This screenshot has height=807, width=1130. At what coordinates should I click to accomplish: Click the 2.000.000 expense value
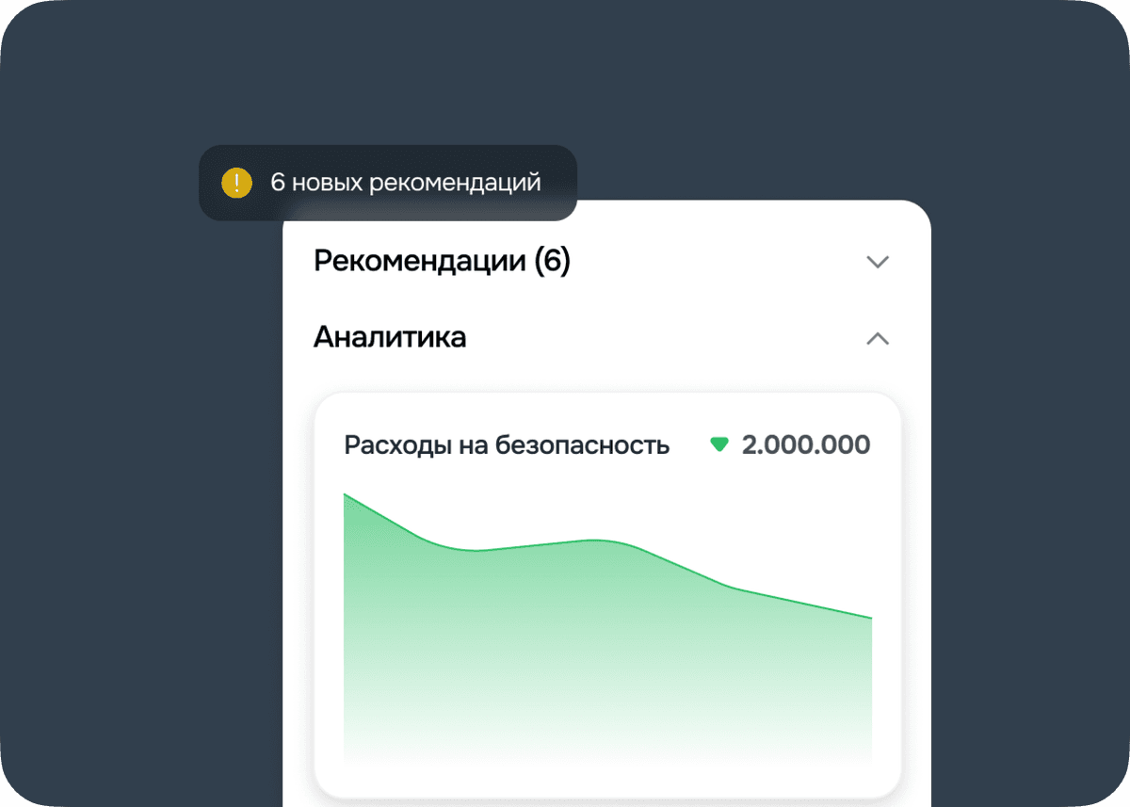tap(806, 444)
